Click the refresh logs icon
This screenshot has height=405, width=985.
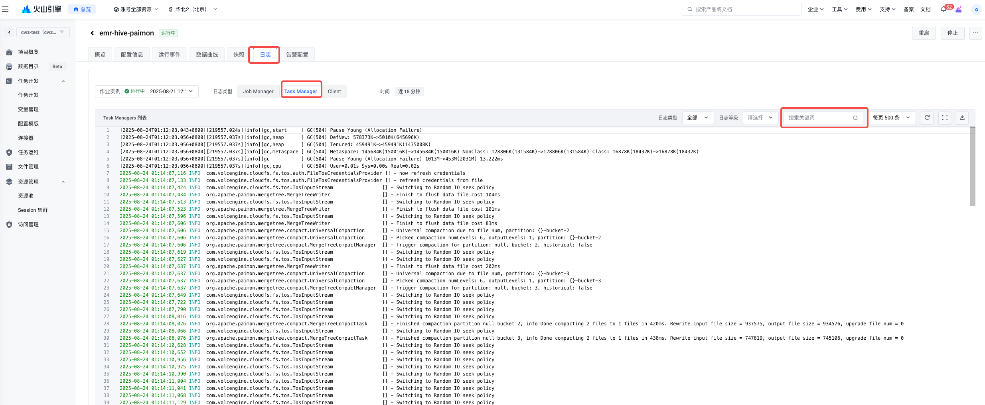click(x=927, y=117)
